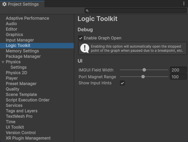
Task: Uncheck Show Input Hints
Action: point(122,83)
